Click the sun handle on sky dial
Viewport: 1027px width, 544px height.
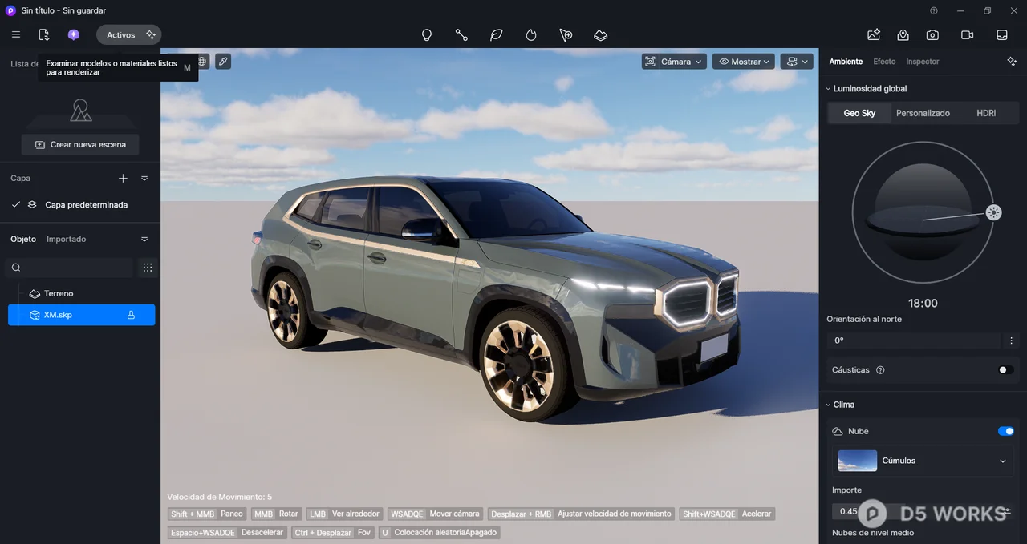pyautogui.click(x=994, y=212)
